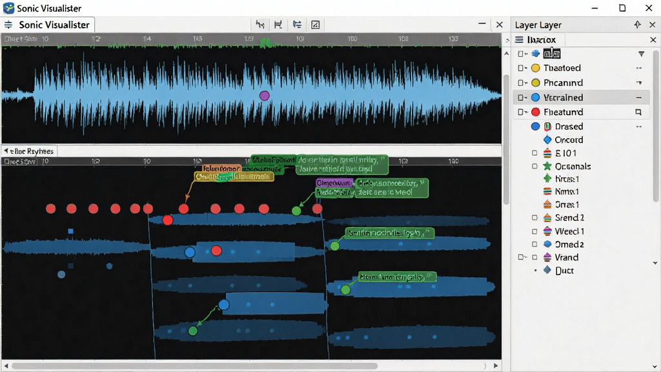This screenshot has width=661, height=372.
Task: Click the red color circle of Fbeatund
Action: click(x=535, y=112)
